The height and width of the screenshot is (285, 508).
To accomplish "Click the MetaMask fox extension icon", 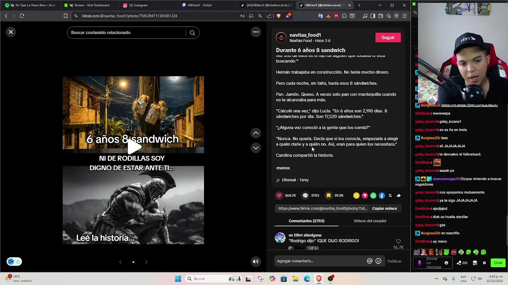I will pyautogui.click(x=328, y=16).
